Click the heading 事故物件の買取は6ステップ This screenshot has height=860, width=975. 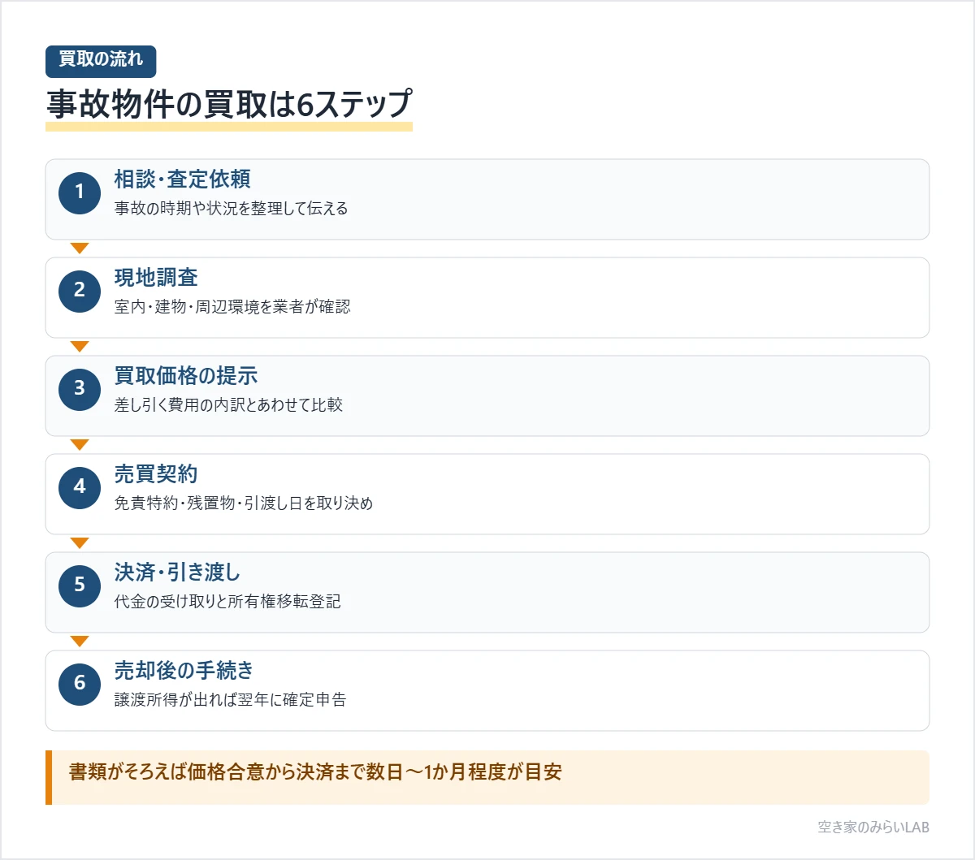point(229,105)
